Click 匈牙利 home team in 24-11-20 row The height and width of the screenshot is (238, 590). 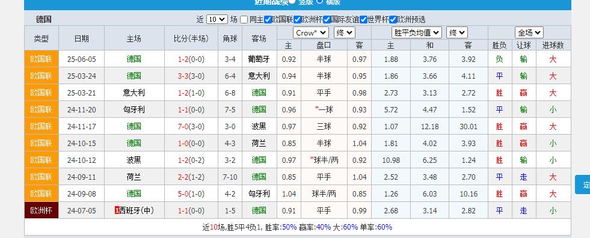134,110
